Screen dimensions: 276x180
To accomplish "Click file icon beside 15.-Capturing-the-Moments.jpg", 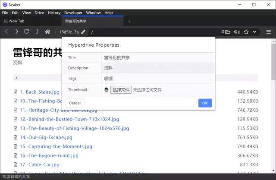I will [x=16, y=146].
